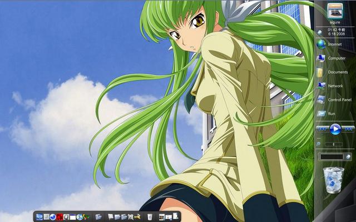Click the black search field in the sidebar
Viewport: 356px width, 222px height.
pyautogui.click(x=332, y=157)
